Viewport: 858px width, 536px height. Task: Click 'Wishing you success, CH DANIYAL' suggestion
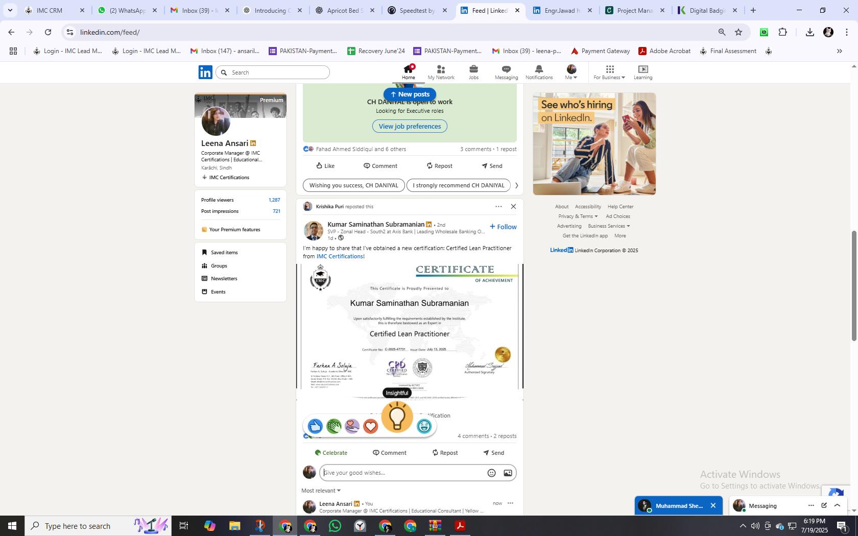pyautogui.click(x=353, y=185)
